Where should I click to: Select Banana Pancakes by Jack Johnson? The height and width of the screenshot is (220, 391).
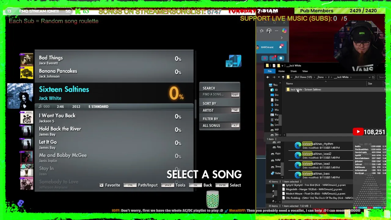pyautogui.click(x=114, y=73)
